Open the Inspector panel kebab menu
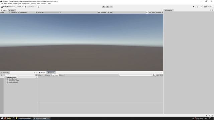Image resolution: width=214 pixels, height=120 pixels. (x=213, y=10)
